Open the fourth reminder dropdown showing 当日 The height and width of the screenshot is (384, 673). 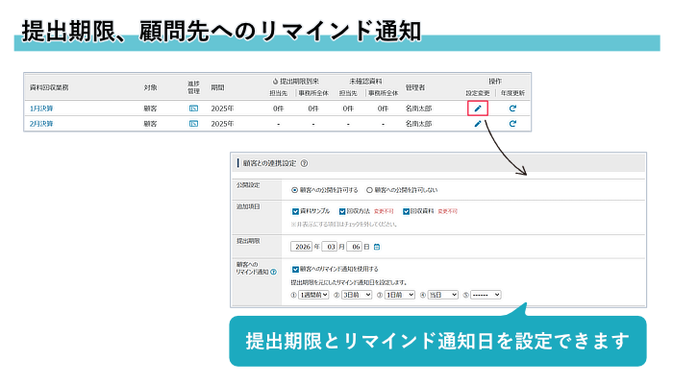coord(446,295)
